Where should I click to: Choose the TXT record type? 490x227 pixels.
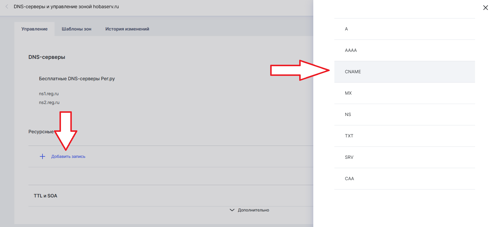[404, 136]
